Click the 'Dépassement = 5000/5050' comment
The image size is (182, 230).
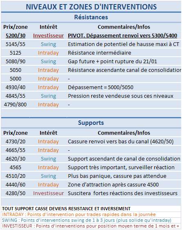[x=101, y=87]
